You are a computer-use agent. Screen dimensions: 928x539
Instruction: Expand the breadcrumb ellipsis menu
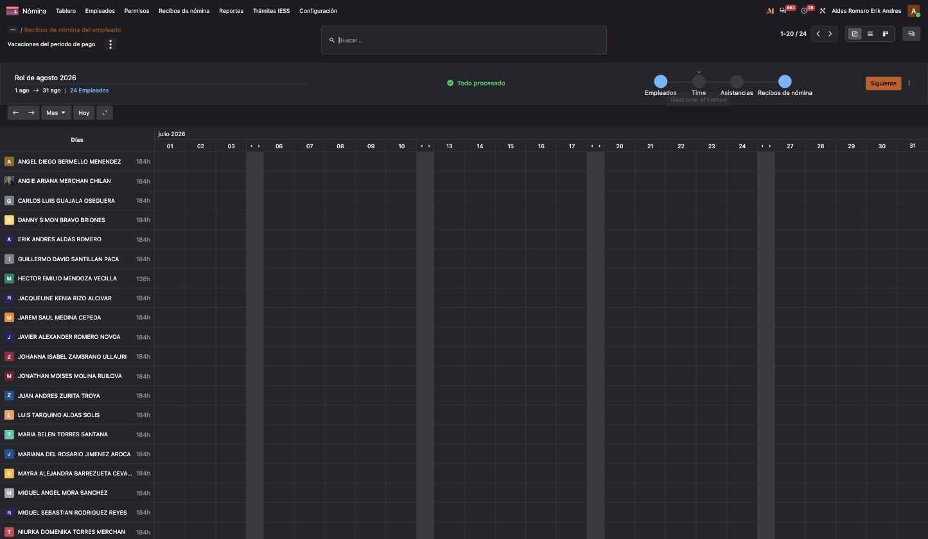pyautogui.click(x=12, y=30)
